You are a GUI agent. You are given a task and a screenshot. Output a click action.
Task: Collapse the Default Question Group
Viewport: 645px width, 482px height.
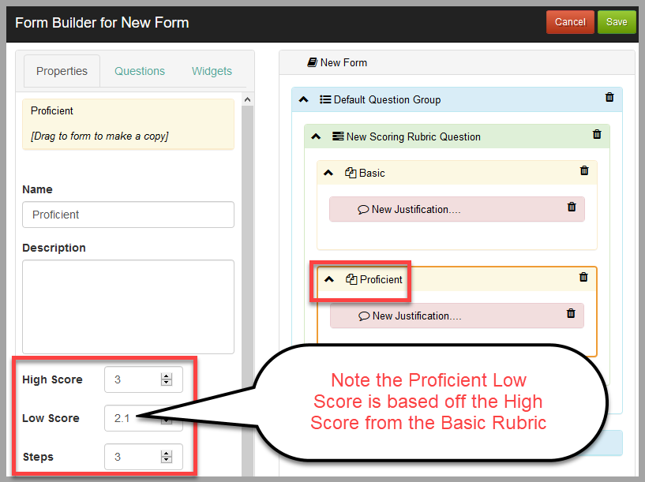point(304,99)
